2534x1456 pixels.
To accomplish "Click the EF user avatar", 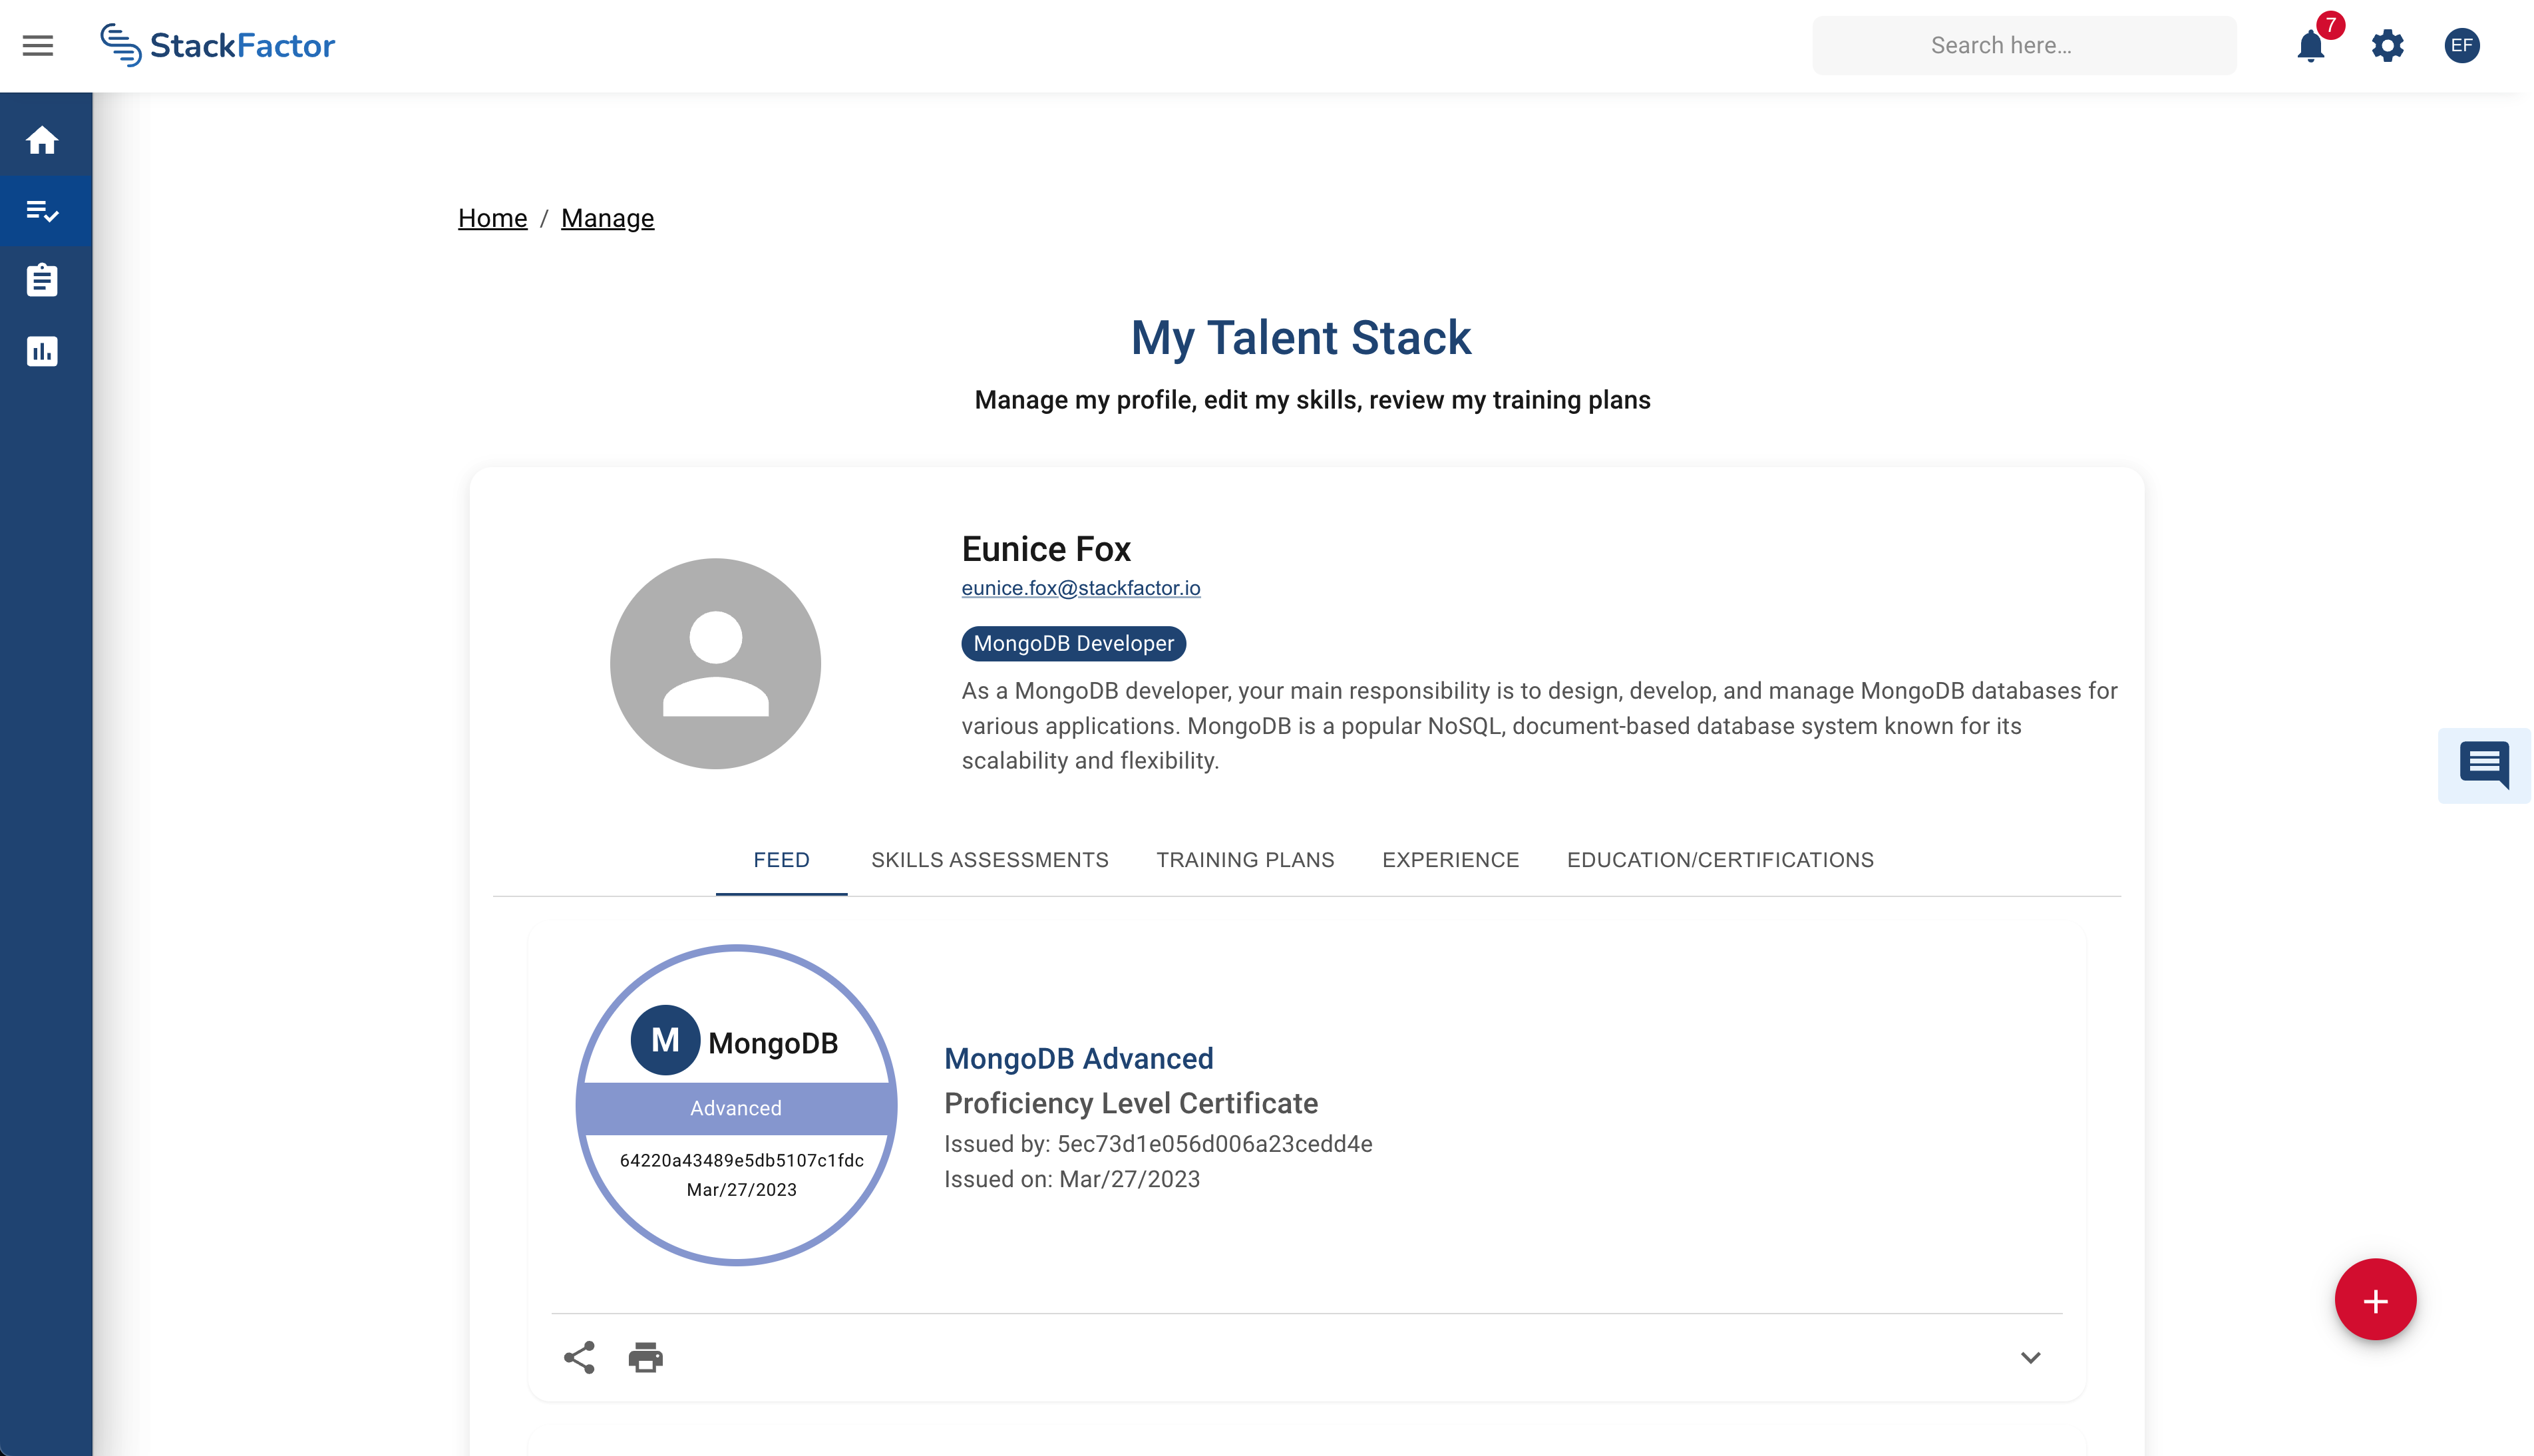I will tap(2461, 46).
